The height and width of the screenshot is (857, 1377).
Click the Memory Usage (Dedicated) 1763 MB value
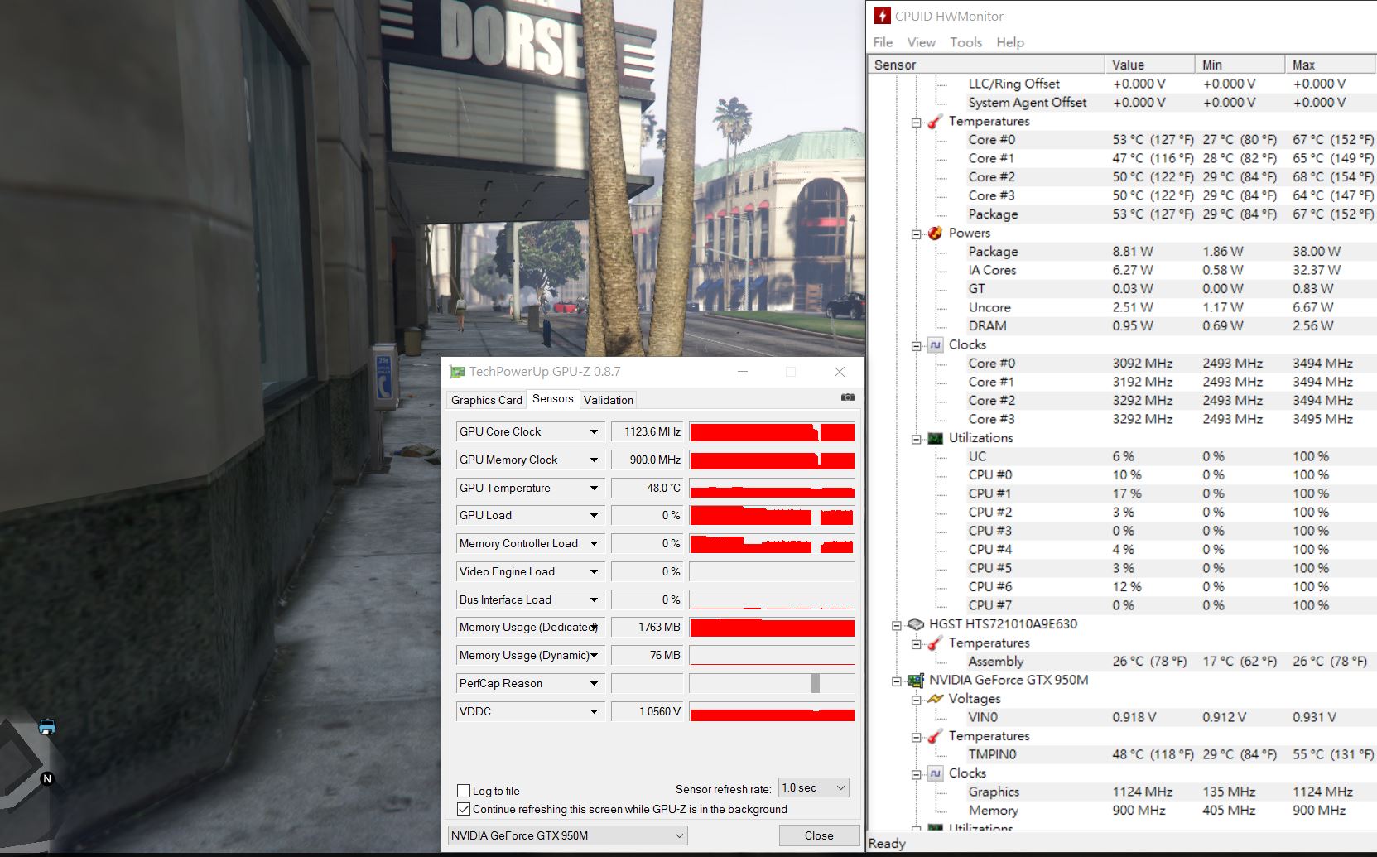[x=648, y=627]
